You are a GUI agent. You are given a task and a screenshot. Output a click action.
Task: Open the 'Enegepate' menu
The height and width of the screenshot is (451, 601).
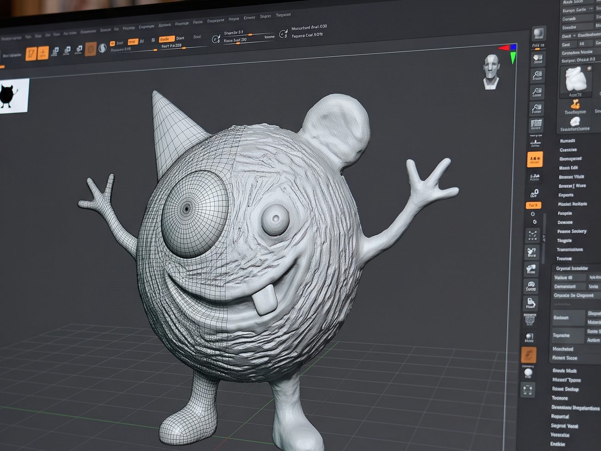coord(215,21)
